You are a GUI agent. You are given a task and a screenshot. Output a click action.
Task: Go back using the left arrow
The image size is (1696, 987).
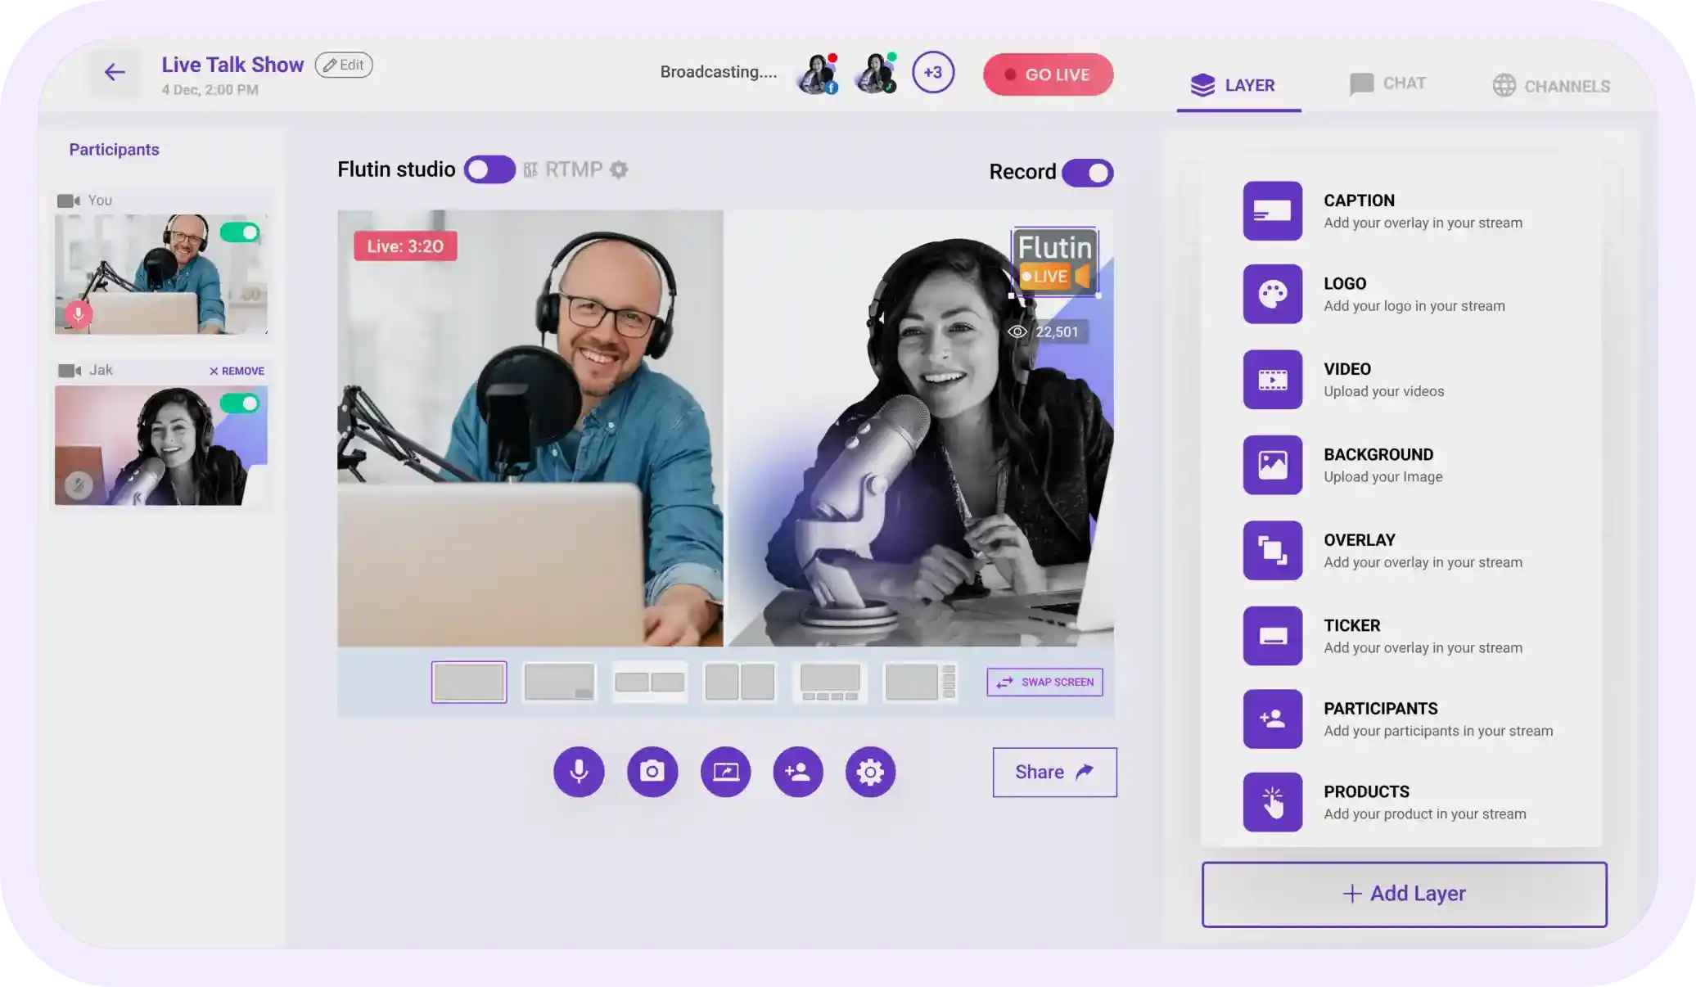pyautogui.click(x=115, y=73)
